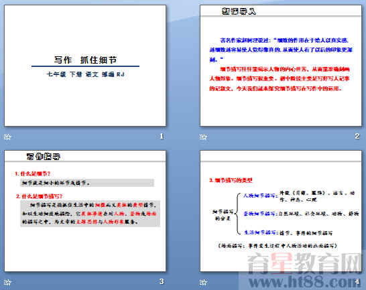
Task: Click the www.ht88.com watermark link
Action: (x=304, y=282)
